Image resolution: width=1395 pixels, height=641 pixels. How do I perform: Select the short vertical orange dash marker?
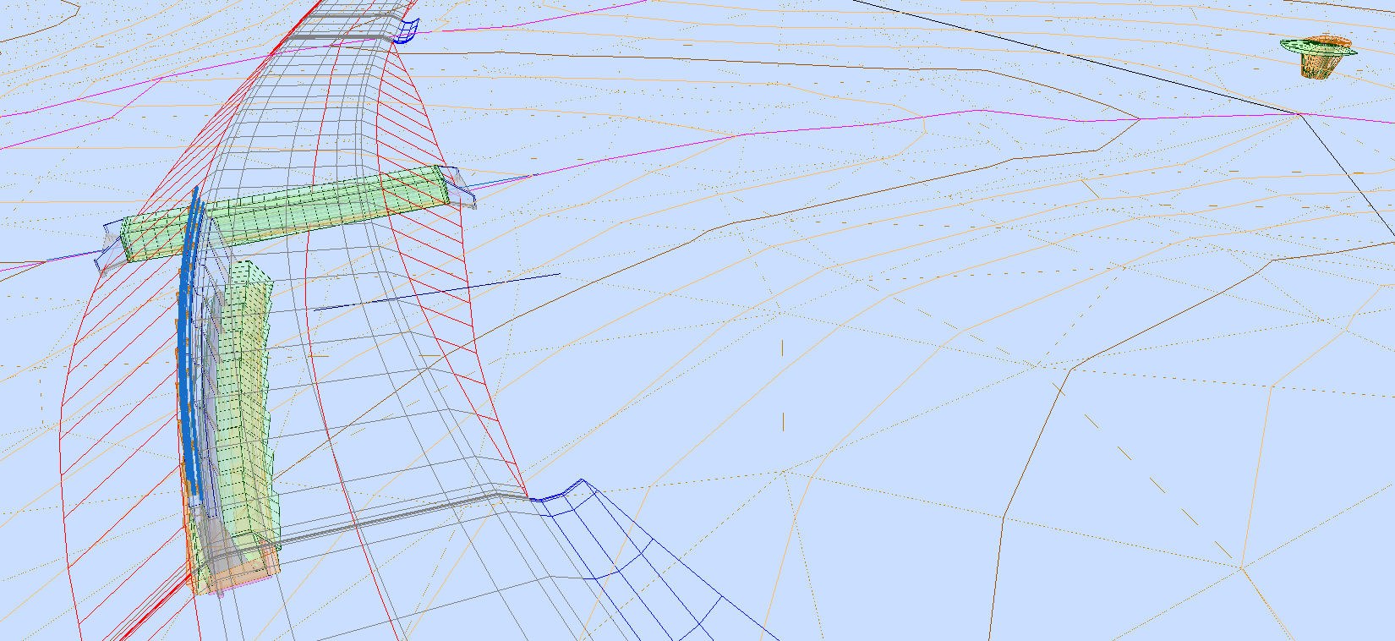[783, 421]
